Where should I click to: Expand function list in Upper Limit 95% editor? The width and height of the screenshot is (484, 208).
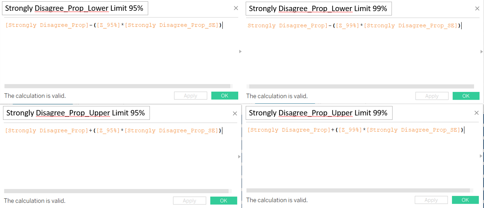click(x=240, y=157)
